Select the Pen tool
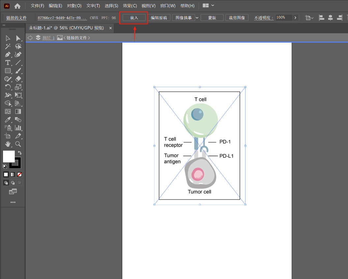The height and width of the screenshot is (279, 348). (x=8, y=54)
